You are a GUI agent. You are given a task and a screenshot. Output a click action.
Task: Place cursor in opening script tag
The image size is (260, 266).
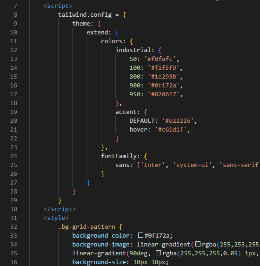click(x=58, y=6)
